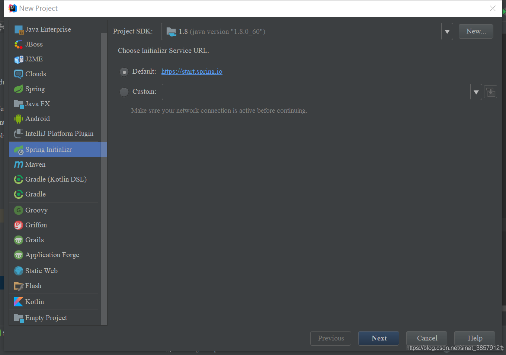Click the Gradle (Kotlin DSL) icon
Viewport: 506px width, 355px height.
[x=19, y=179]
